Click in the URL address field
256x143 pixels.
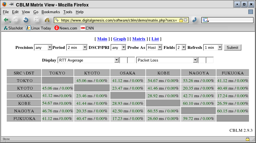[x=118, y=20]
